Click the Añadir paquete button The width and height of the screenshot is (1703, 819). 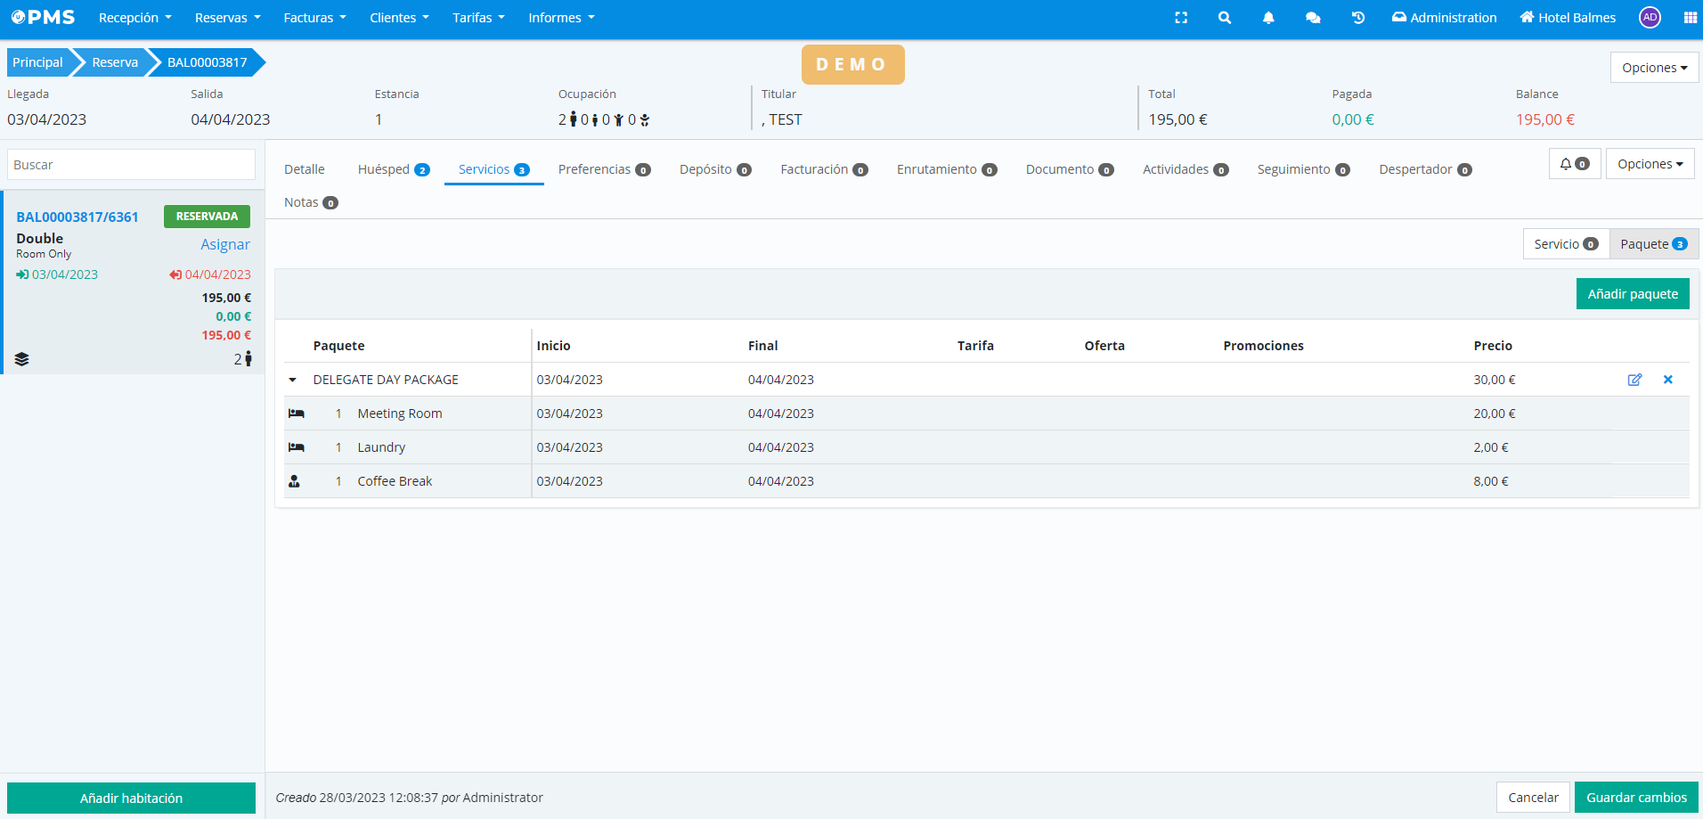pyautogui.click(x=1632, y=294)
